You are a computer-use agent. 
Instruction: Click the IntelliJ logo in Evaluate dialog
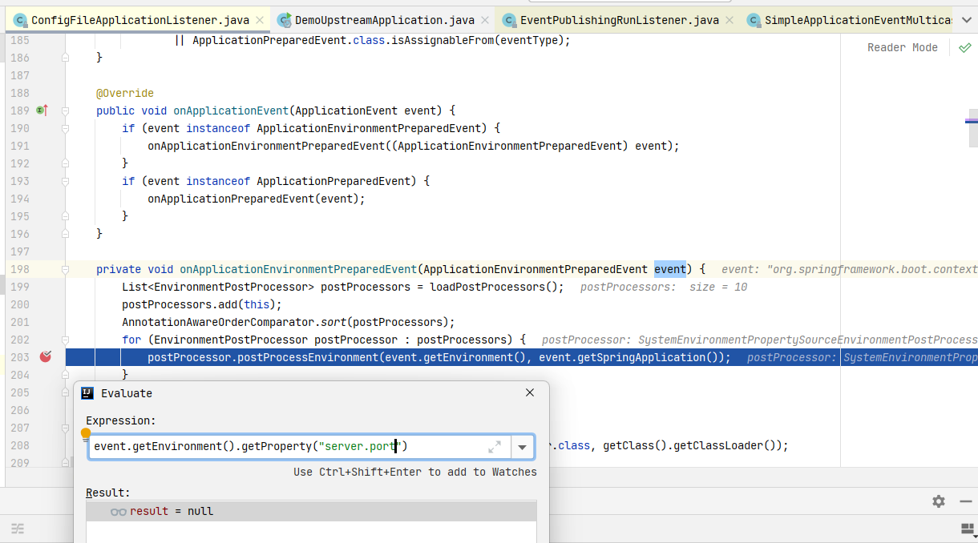click(88, 393)
